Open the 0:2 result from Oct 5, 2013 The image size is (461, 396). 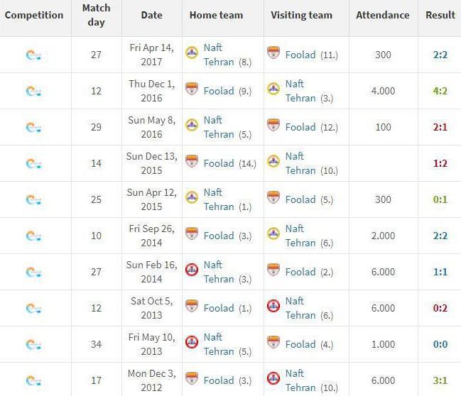(x=440, y=308)
